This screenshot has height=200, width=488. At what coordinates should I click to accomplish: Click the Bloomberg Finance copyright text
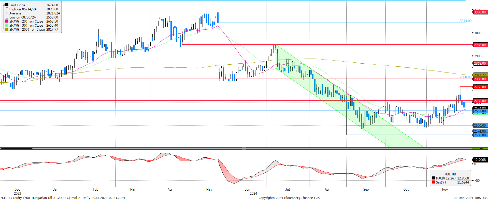(289, 198)
